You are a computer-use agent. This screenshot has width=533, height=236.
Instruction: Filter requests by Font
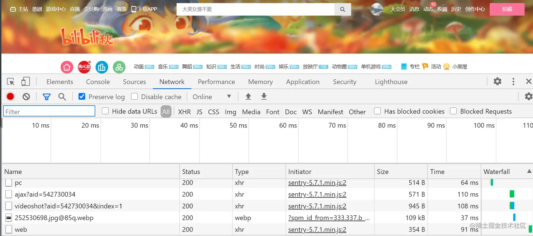point(272,112)
